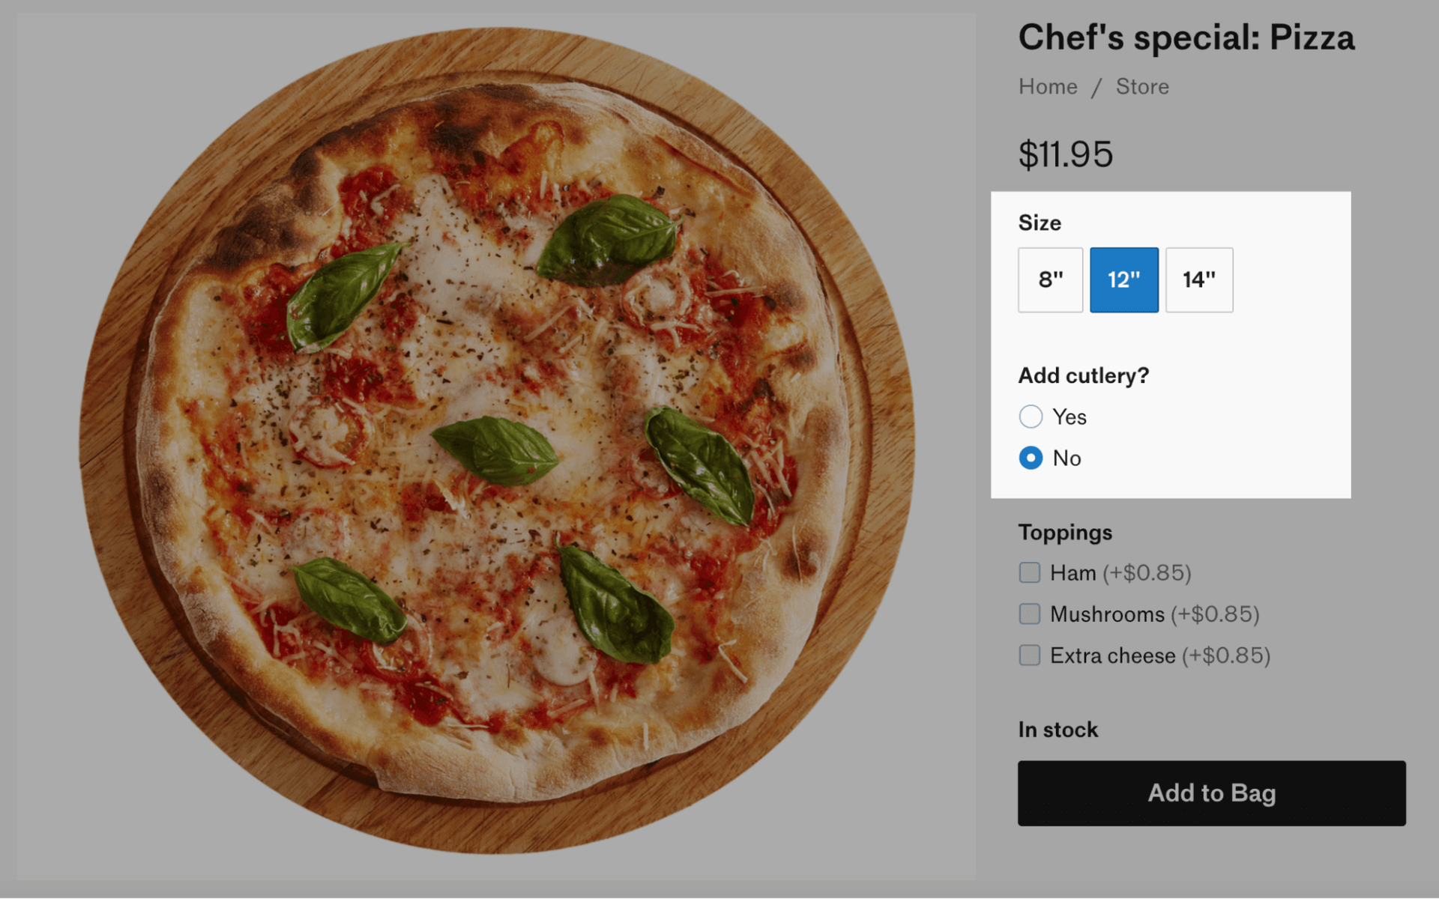Click the "Toppings" section heading
Image resolution: width=1439 pixels, height=899 pixels.
click(1064, 533)
